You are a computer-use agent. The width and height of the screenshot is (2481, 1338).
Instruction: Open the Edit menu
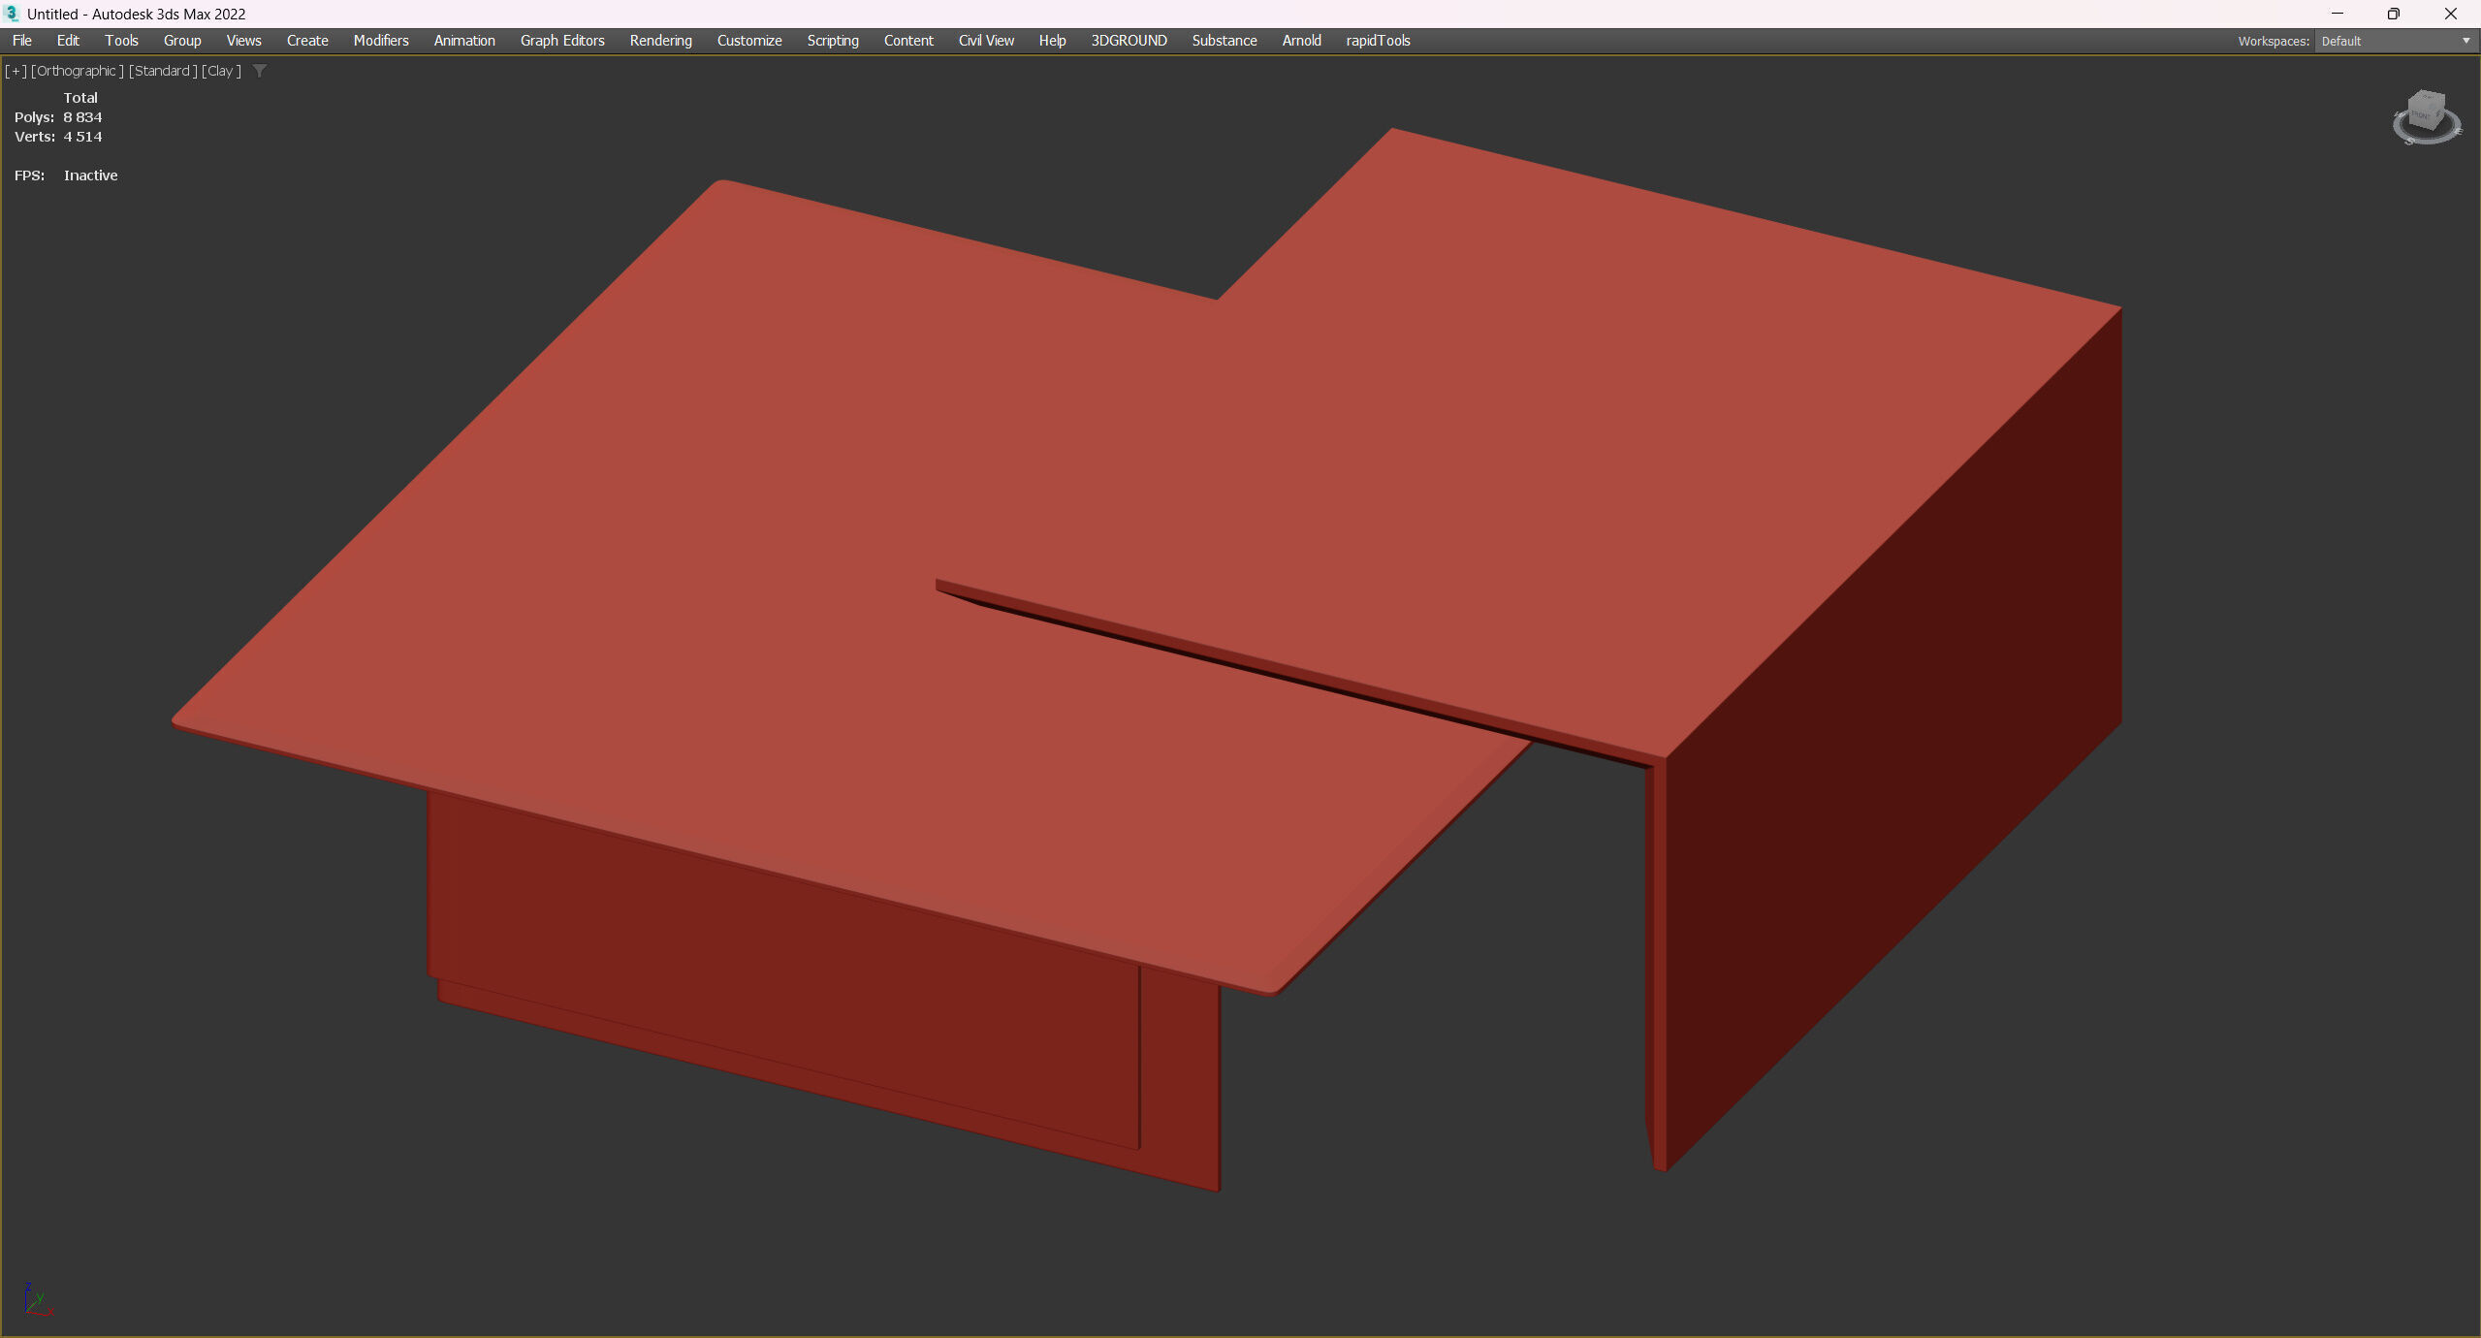point(68,41)
